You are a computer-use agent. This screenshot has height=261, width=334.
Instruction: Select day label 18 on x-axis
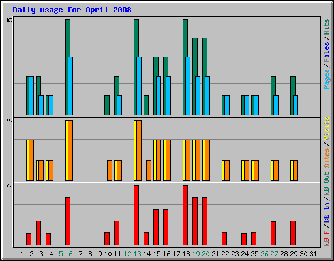186,254
